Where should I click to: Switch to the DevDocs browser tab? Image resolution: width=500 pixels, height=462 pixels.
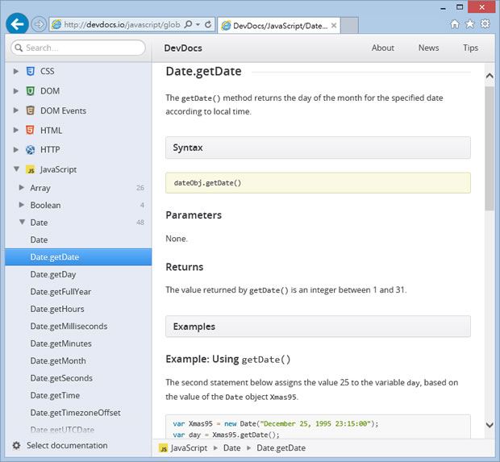pos(278,25)
